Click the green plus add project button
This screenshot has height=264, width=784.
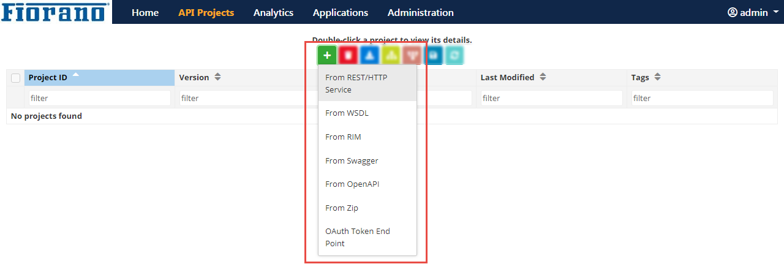[327, 55]
